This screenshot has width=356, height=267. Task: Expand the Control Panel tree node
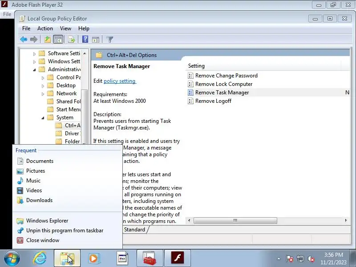coord(43,78)
